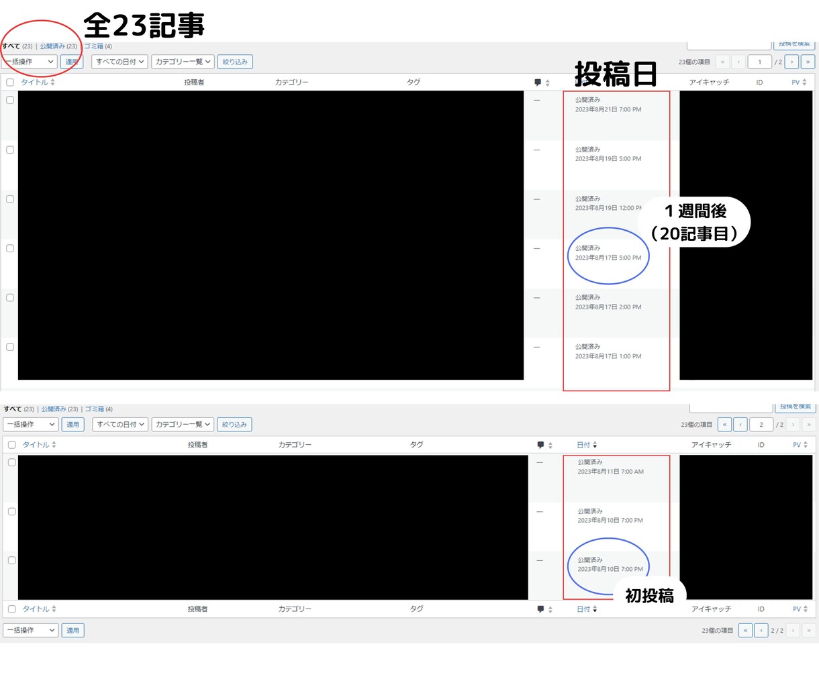Click 絞り込み button above page 1 list
819x681 pixels.
point(235,62)
